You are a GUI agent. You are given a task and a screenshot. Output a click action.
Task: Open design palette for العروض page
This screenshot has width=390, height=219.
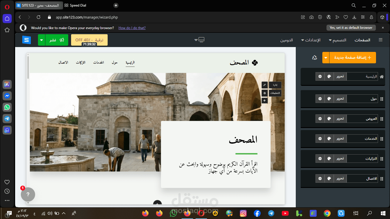coord(329,119)
